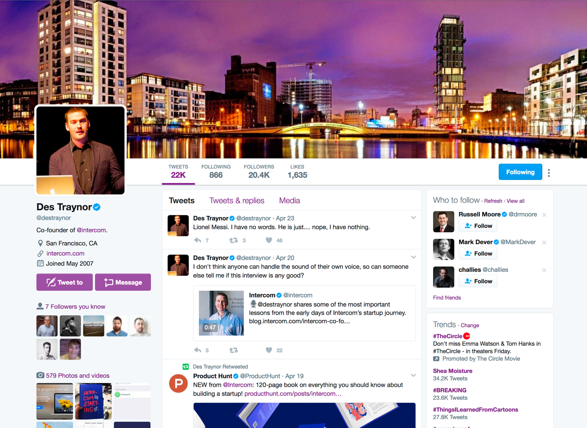Reply to the Apr 20 interview tweet
The height and width of the screenshot is (428, 587).
[197, 350]
